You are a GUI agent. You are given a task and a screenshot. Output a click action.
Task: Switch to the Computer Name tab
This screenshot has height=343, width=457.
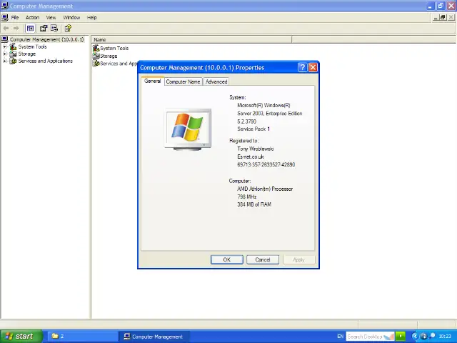(x=183, y=81)
